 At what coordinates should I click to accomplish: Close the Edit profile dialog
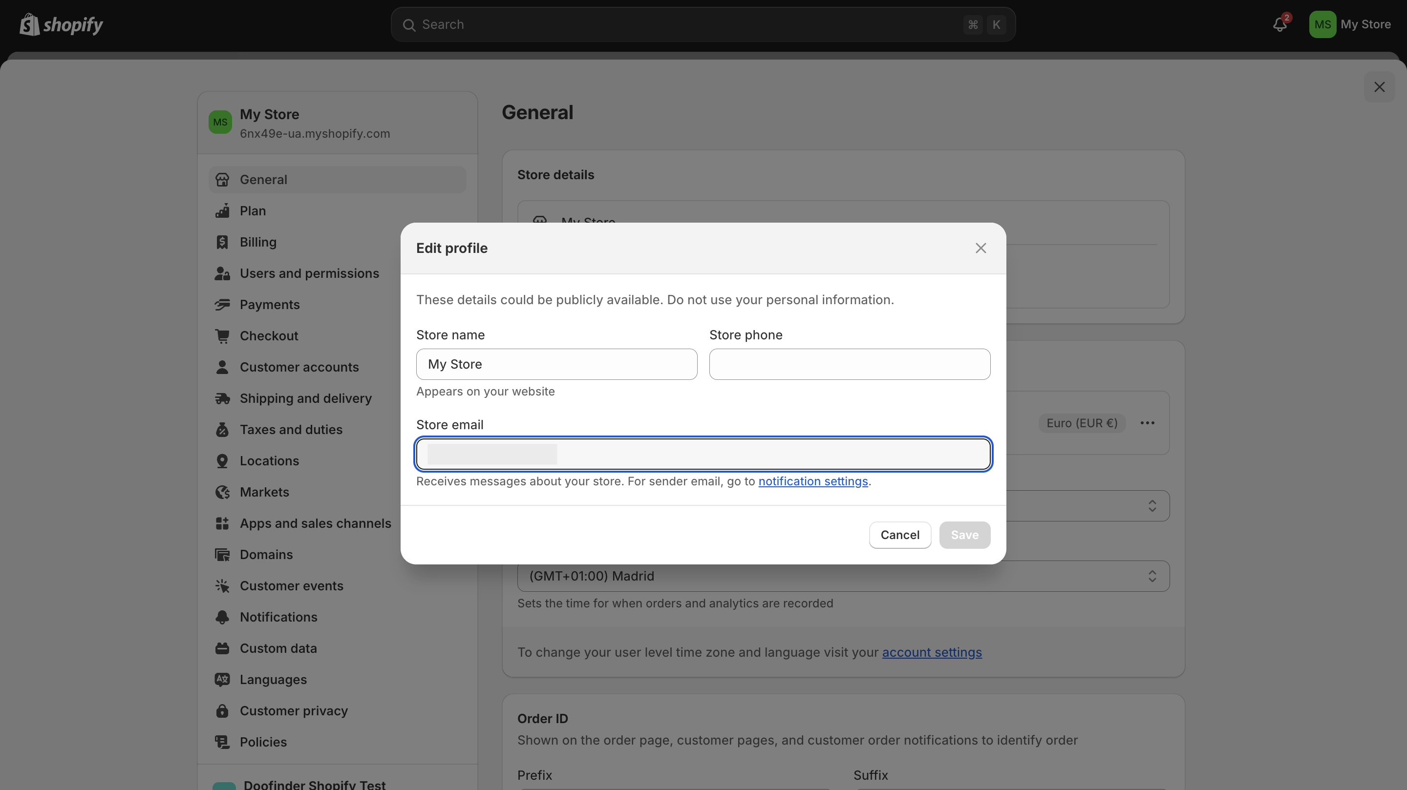tap(981, 248)
